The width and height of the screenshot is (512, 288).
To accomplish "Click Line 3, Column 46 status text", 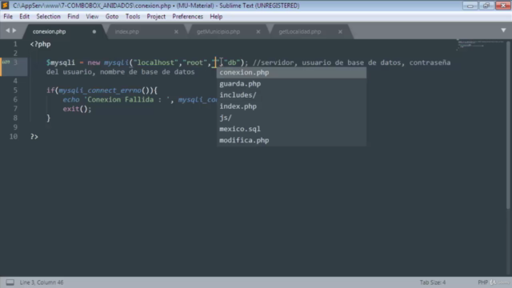I will [x=42, y=282].
